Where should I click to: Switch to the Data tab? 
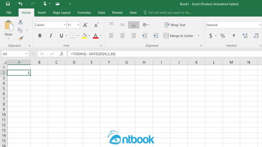tap(102, 12)
